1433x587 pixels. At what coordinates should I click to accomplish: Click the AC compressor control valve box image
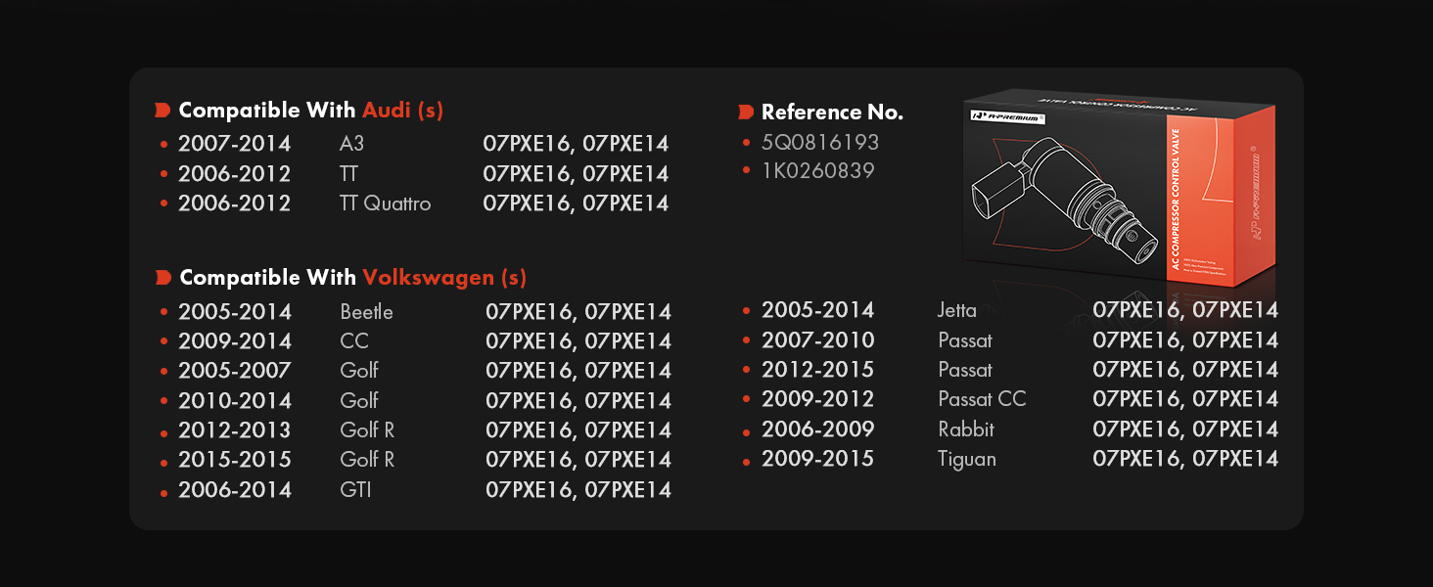1119,186
